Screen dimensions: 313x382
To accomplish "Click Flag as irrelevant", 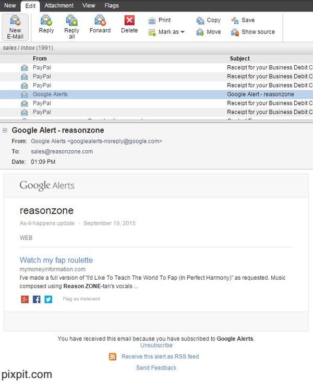I will click(x=81, y=299).
